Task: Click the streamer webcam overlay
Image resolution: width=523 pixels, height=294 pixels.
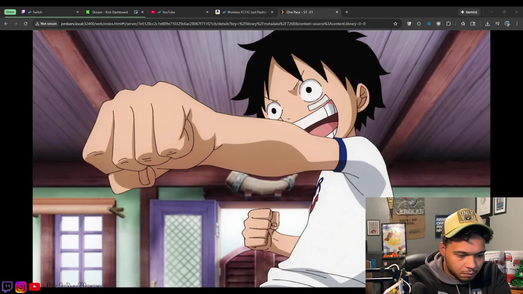Action: click(444, 245)
